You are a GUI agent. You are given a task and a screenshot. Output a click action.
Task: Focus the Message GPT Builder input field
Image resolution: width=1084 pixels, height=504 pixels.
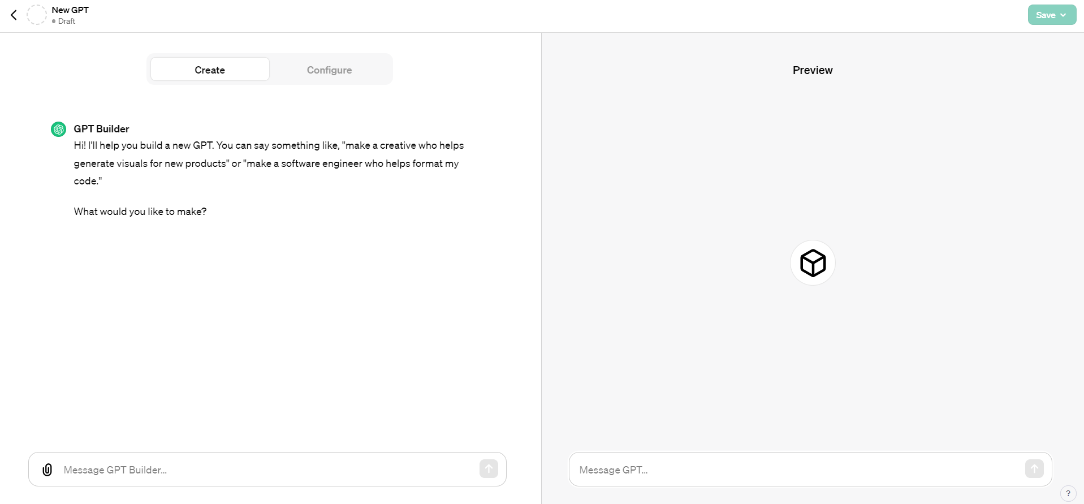pyautogui.click(x=266, y=469)
